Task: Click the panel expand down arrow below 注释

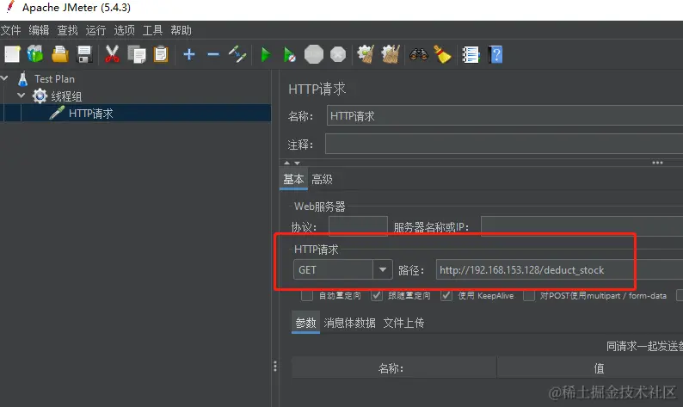Action: click(297, 163)
